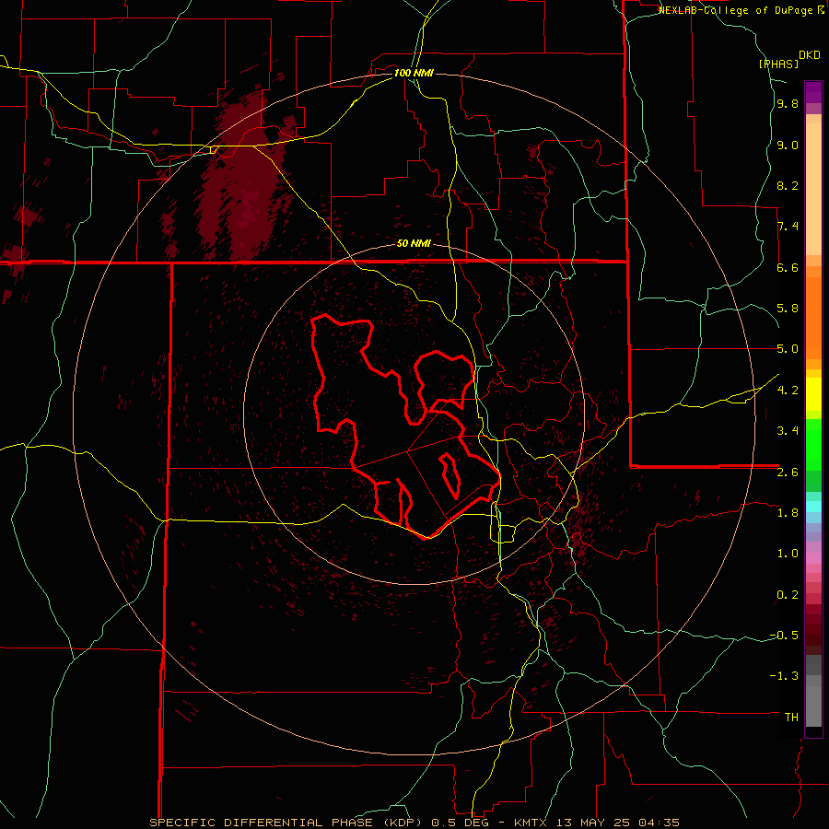
Task: Click the -0.5 scale value
Action: click(x=784, y=635)
